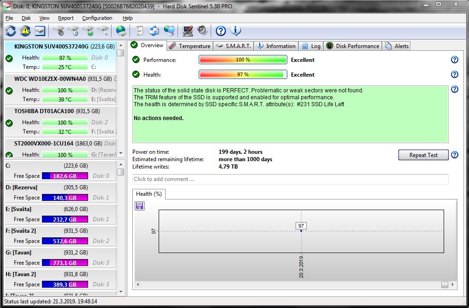Switch to the Information tab
Screen dimensions: 469x308
click(276, 46)
